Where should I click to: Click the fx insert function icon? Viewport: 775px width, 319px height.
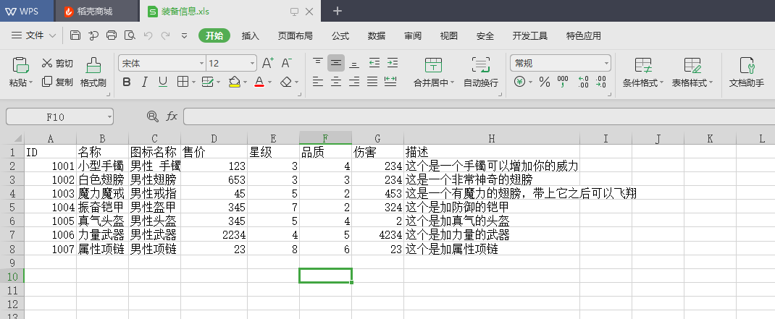(172, 116)
